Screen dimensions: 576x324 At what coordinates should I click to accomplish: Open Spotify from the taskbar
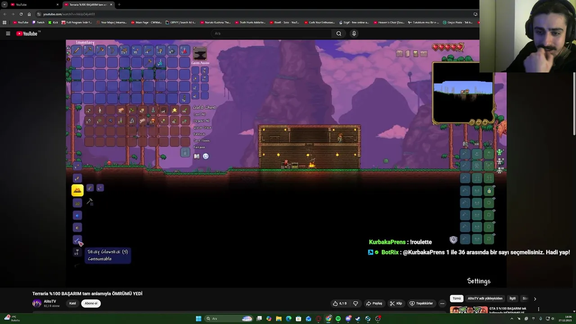pos(338,319)
